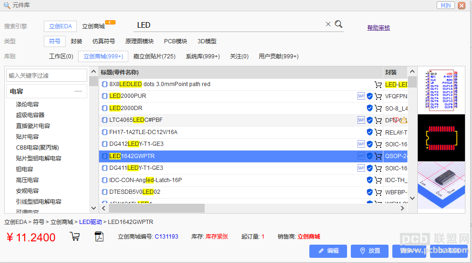Switch to 立创商城(999+) library
The height and width of the screenshot is (263, 472).
pos(103,56)
